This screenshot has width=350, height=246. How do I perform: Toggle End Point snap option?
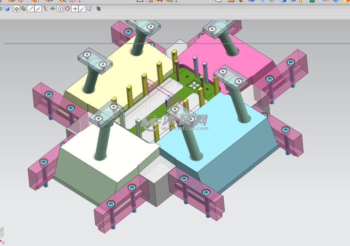[x=31, y=9]
